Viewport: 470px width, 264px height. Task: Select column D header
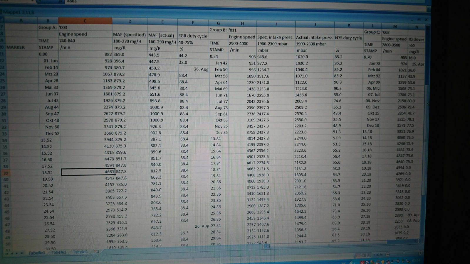click(130, 21)
